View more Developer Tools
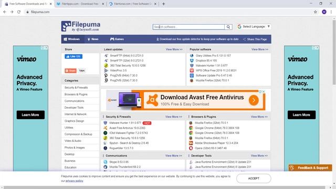Viewport: 336px width, 189px height. point(259,156)
